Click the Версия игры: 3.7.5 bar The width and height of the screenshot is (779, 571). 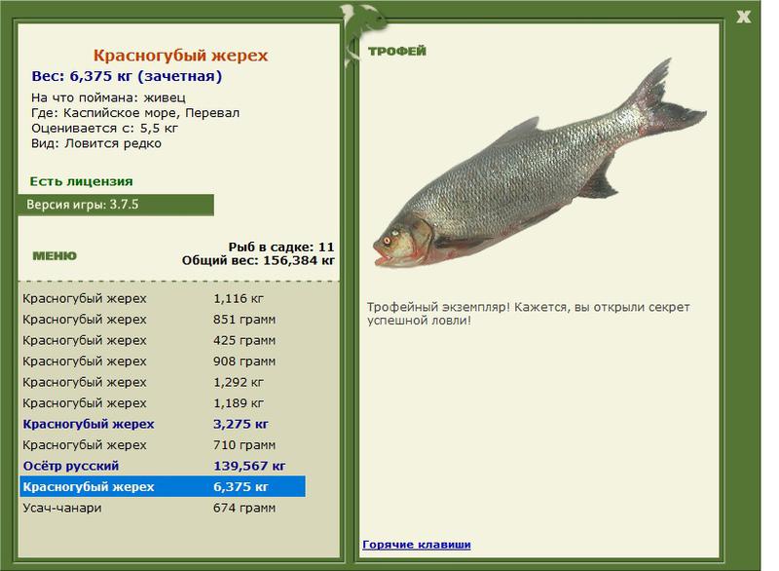click(116, 205)
